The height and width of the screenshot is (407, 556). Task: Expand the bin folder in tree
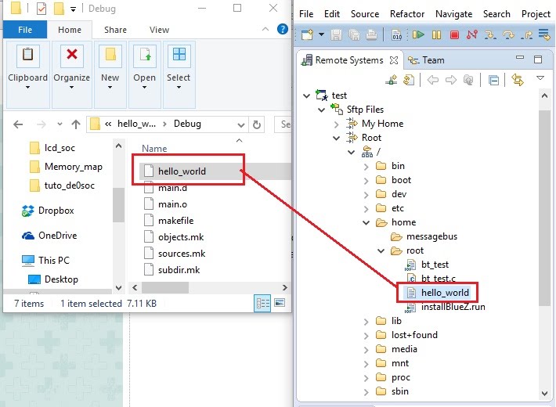point(366,166)
